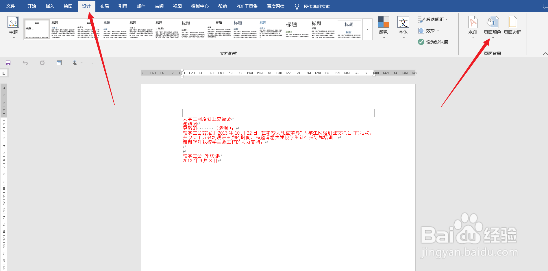548x271 pixels.
Task: Open Page Borders (页面边框) dialog
Action: click(512, 25)
